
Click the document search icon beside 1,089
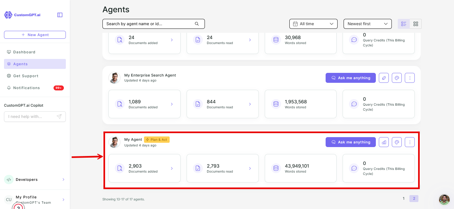click(x=119, y=104)
